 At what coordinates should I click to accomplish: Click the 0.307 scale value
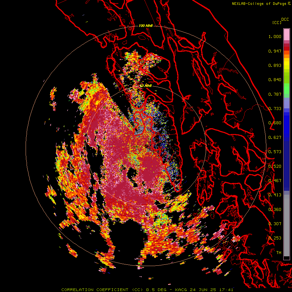(x=275, y=224)
